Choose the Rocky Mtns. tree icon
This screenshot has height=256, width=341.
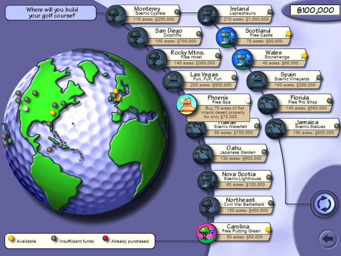(x=156, y=59)
